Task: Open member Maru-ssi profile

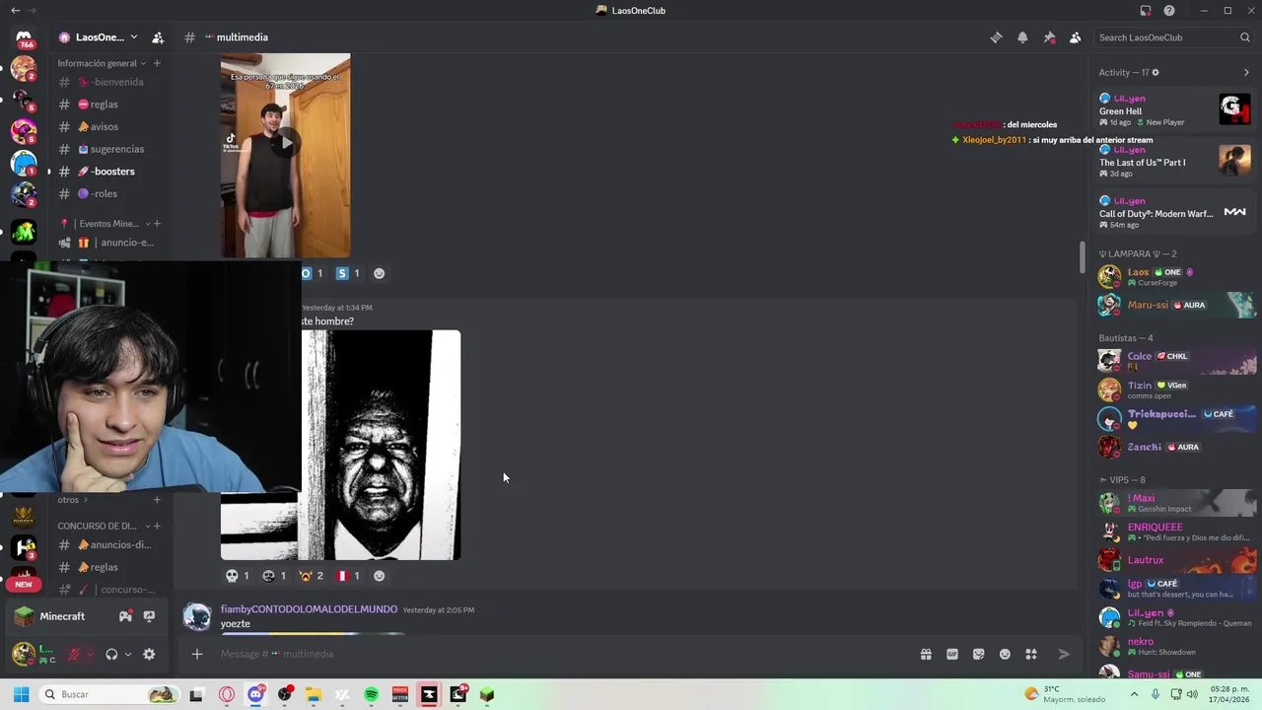Action: pos(1174,305)
